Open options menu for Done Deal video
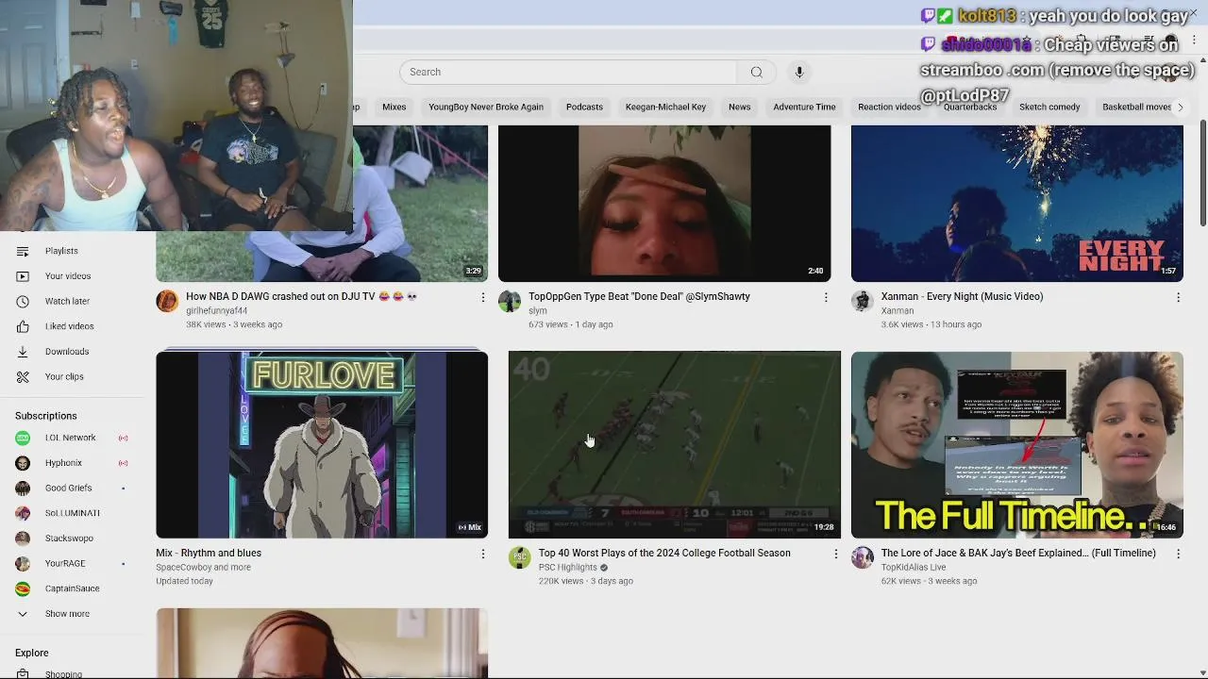The image size is (1208, 679). (826, 297)
